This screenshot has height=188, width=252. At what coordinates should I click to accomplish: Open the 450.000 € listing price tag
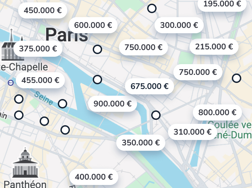(43, 10)
